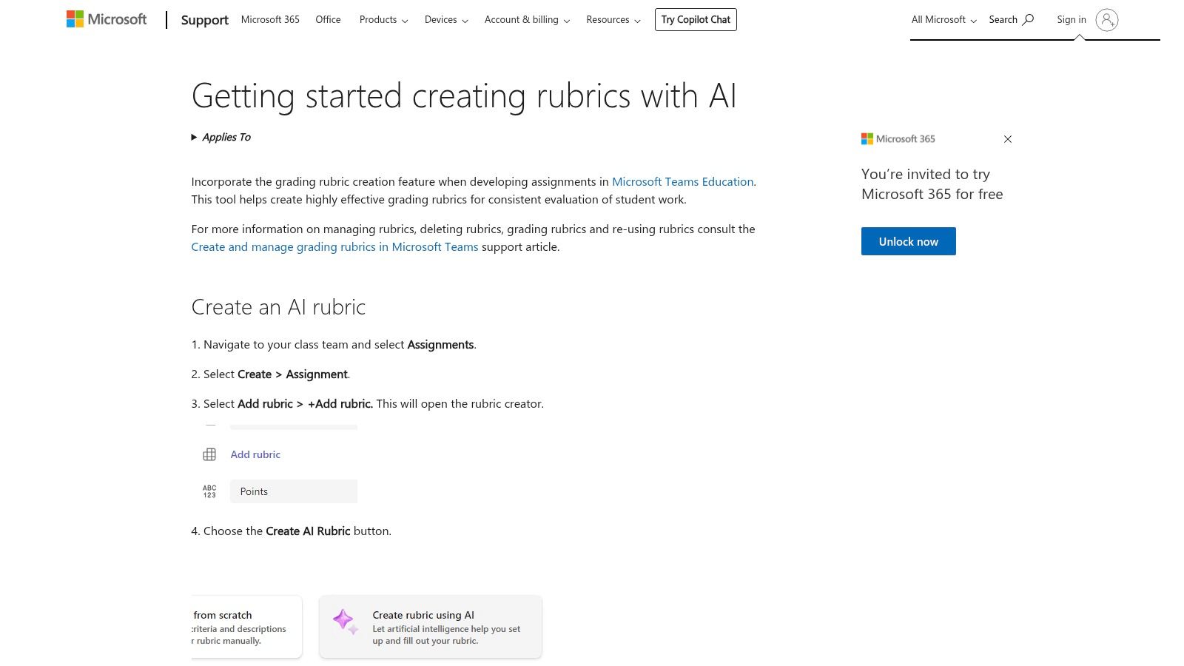Click the Microsoft four-square logo
The image size is (1184, 666).
(74, 18)
